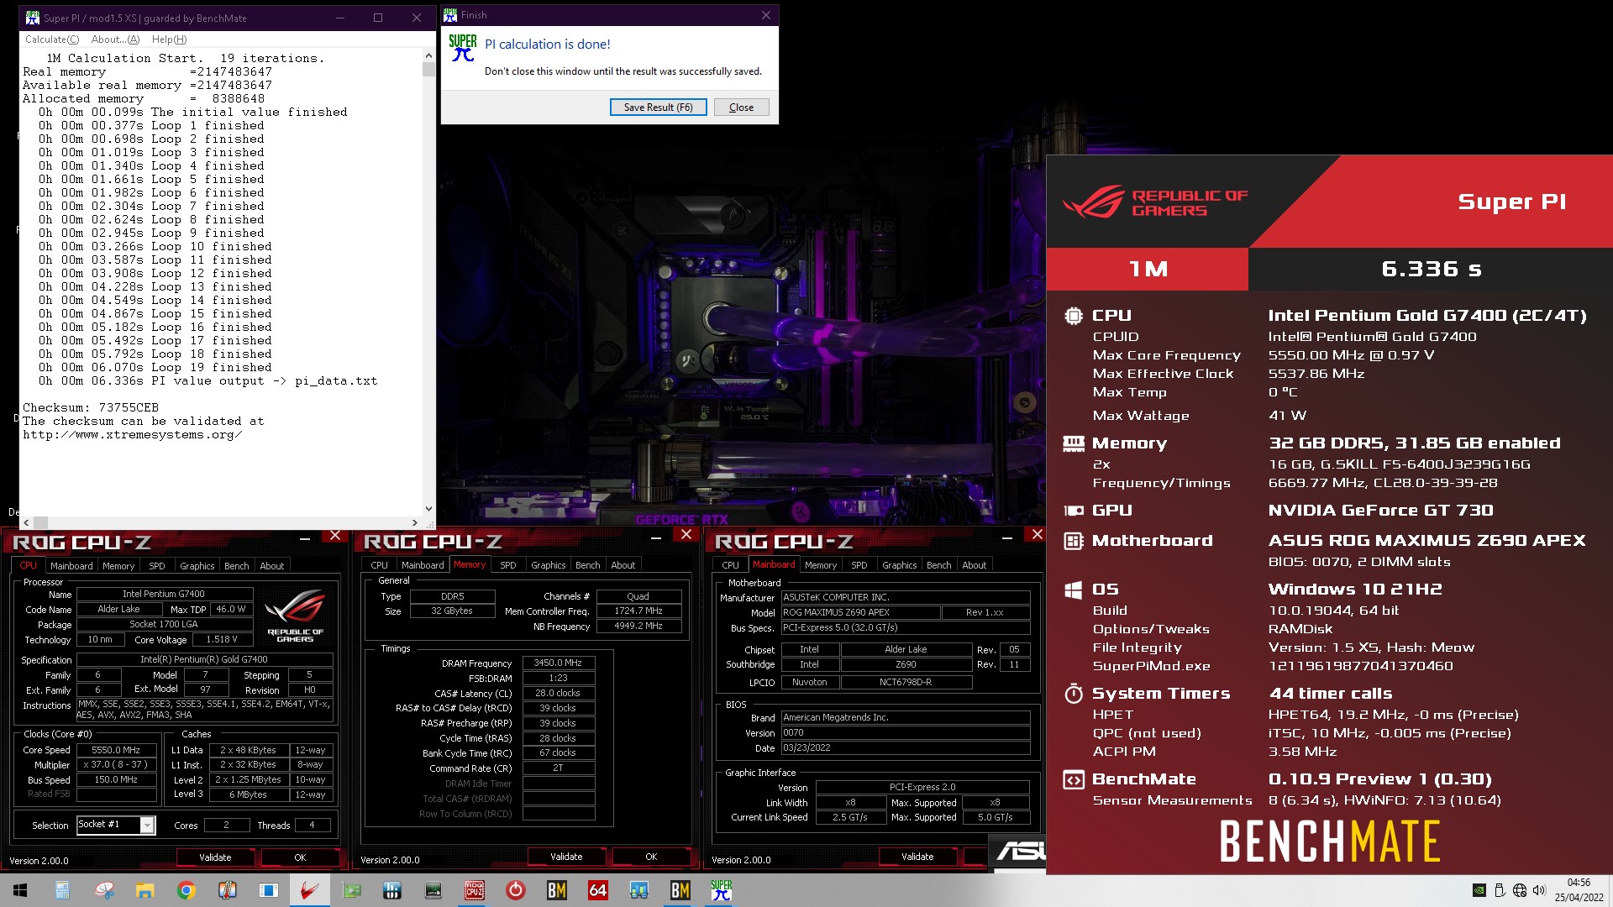This screenshot has height=907, width=1613.
Task: Click OK in the CPU-Z window showing Processor info
Action: point(300,857)
